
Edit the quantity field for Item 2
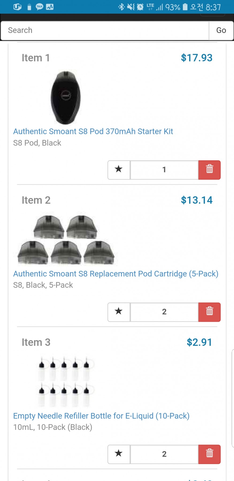(x=164, y=312)
